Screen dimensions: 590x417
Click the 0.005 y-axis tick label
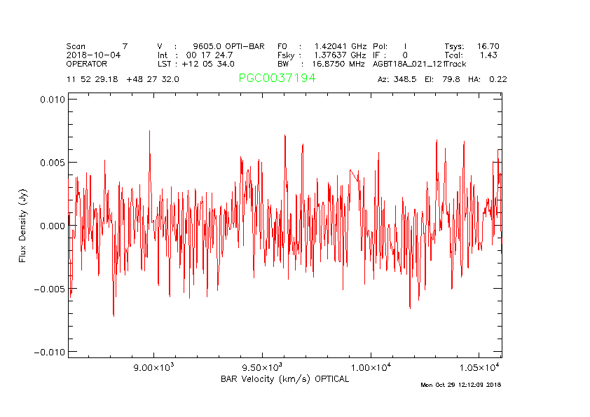[51, 163]
